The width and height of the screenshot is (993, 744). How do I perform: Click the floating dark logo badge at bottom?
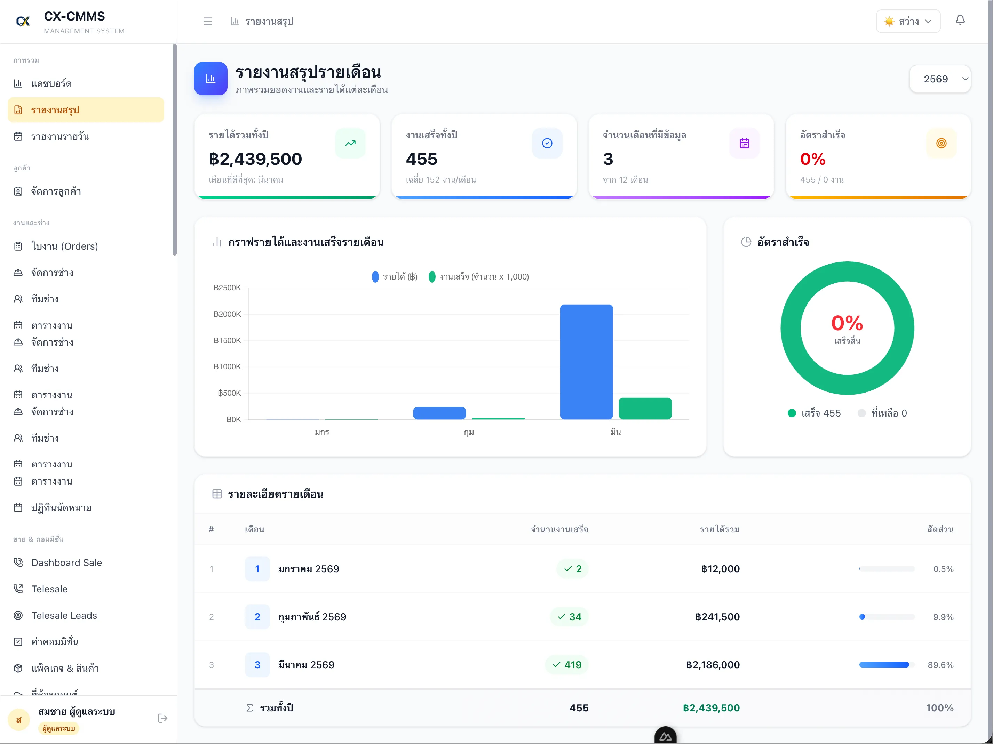pyautogui.click(x=665, y=736)
